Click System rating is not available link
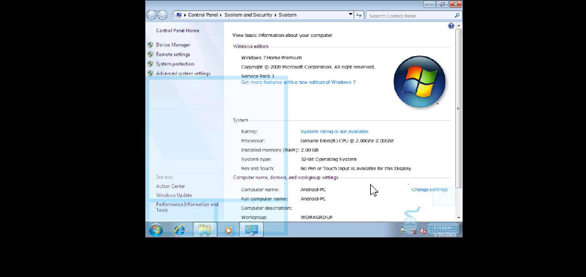This screenshot has height=277, width=586. [x=334, y=131]
